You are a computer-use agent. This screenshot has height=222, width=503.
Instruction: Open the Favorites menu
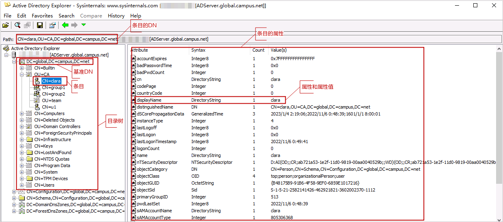tap(42, 16)
